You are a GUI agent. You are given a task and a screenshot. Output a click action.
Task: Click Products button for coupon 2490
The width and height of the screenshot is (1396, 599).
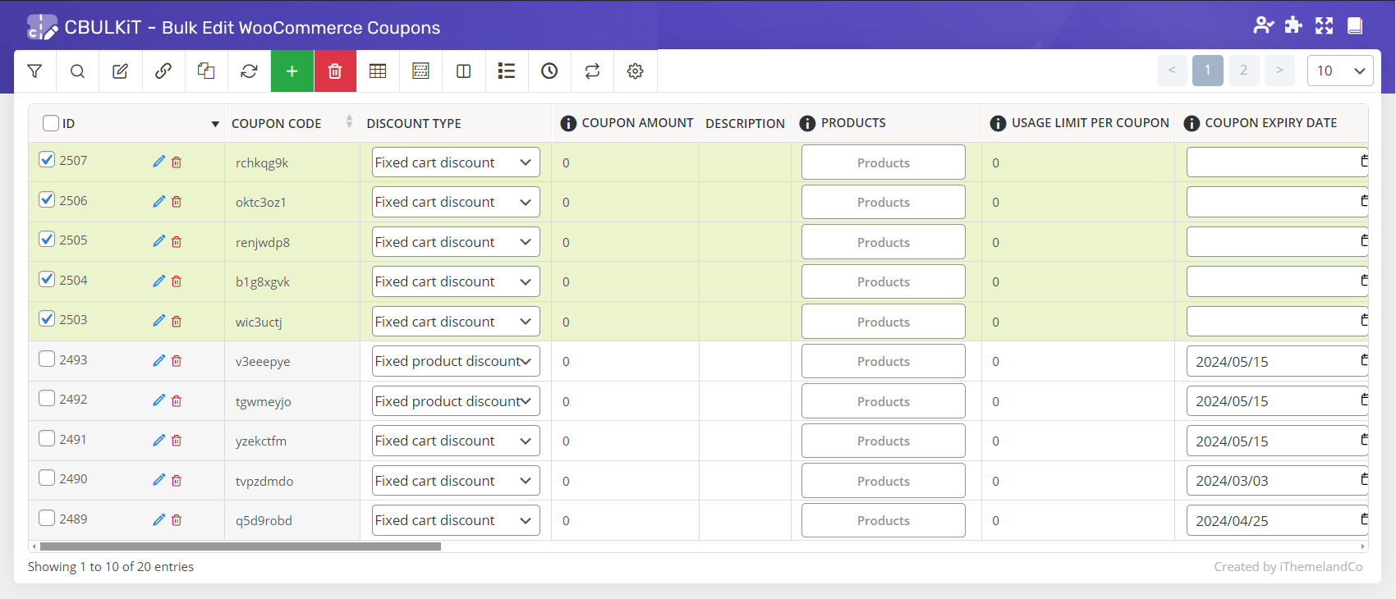tap(883, 481)
